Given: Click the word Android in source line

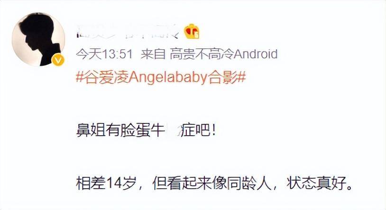Looking at the screenshot, I should (256, 54).
